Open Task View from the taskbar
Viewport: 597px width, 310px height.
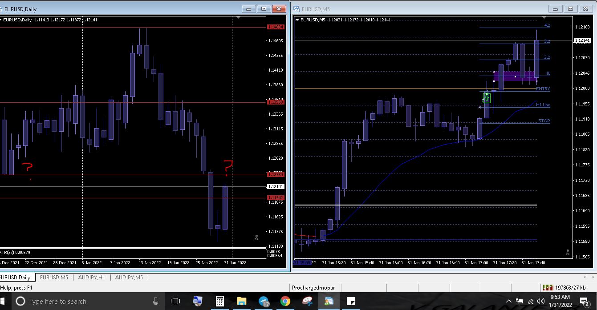click(175, 301)
